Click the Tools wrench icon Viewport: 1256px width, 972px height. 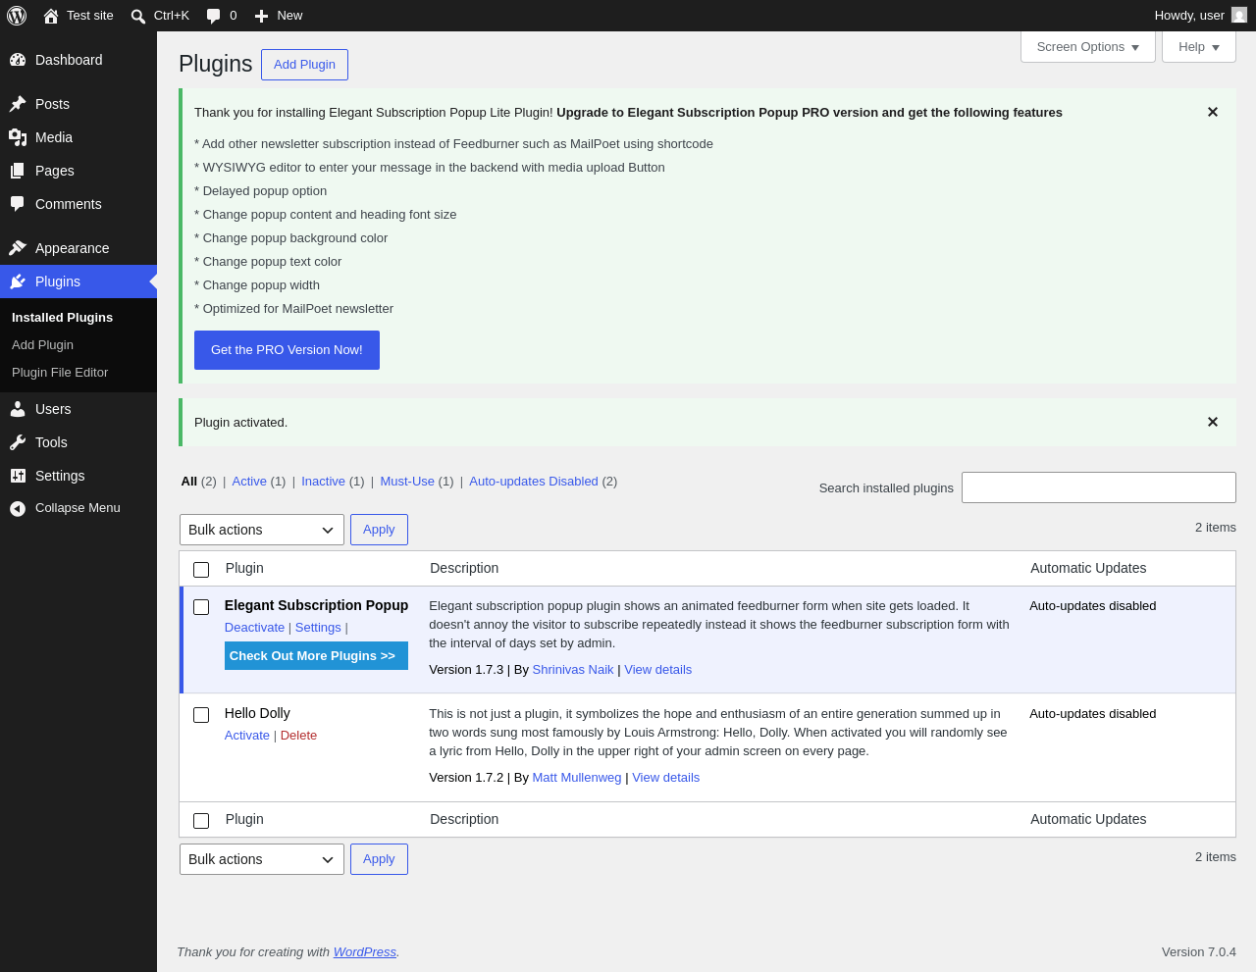pos(18,442)
